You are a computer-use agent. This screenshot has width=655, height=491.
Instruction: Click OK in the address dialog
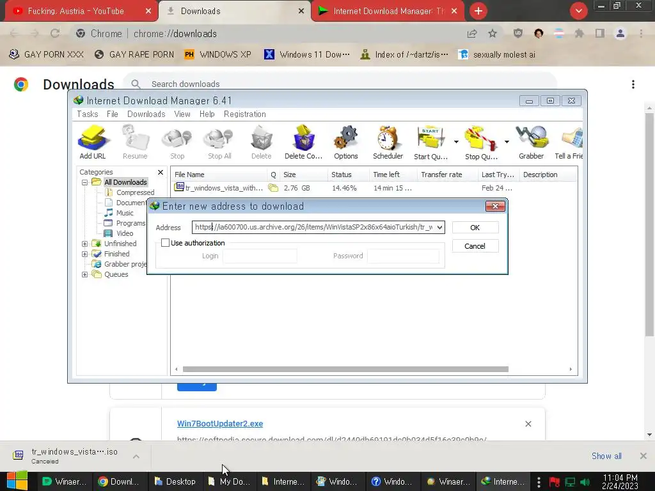tap(475, 228)
